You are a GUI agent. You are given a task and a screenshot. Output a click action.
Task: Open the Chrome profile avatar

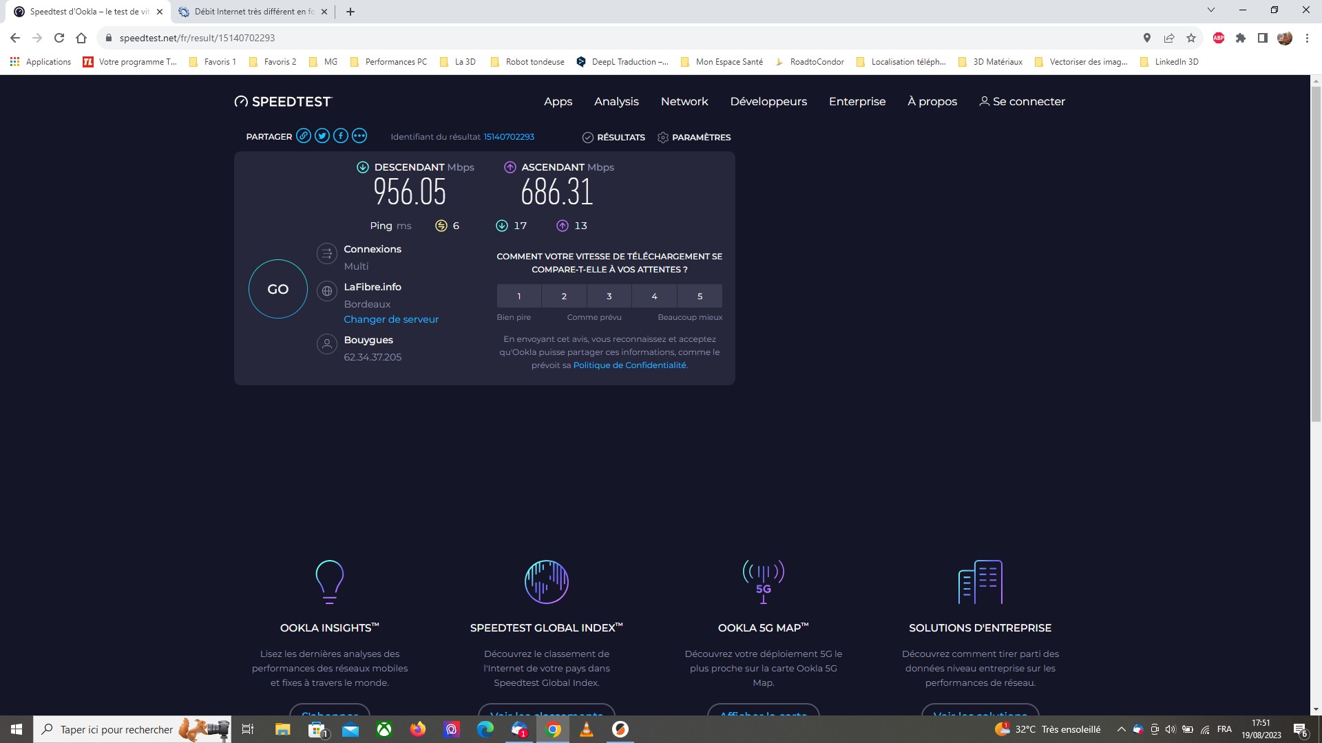click(x=1285, y=38)
